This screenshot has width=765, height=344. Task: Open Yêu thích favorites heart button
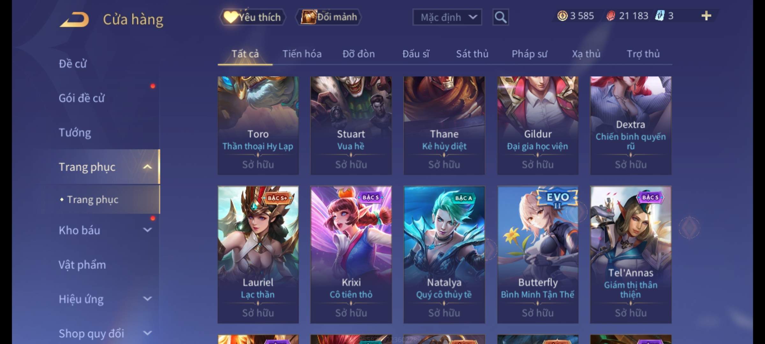click(252, 17)
